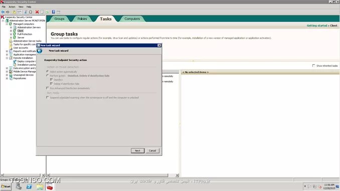Click the Action Center flag tray icon
This screenshot has height=191, width=340.
click(x=309, y=186)
